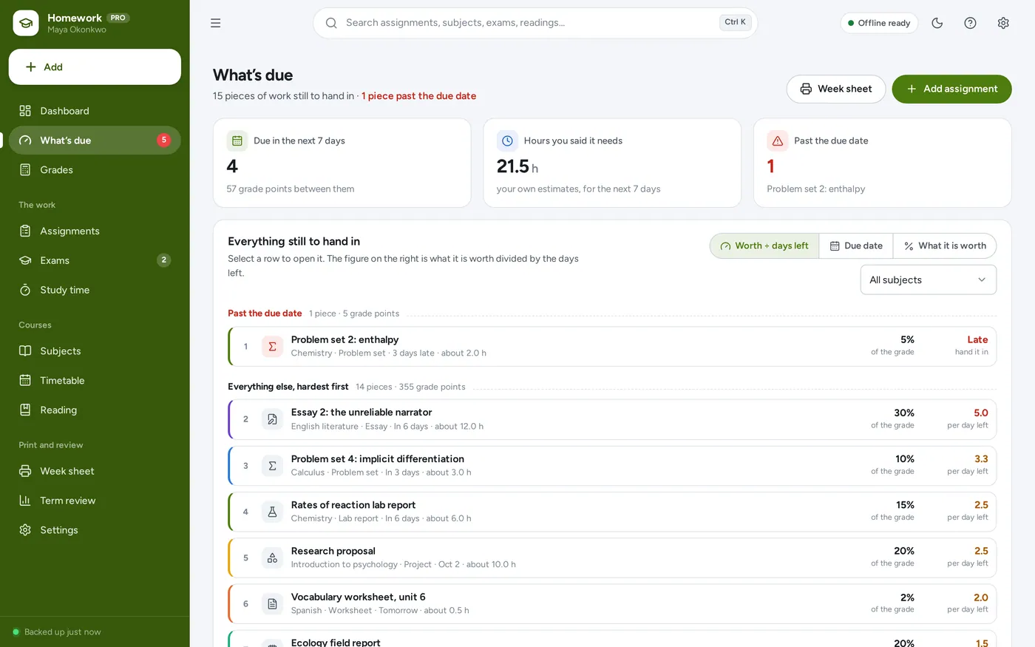Sort list by What it is worth
Image resolution: width=1035 pixels, height=647 pixels.
pyautogui.click(x=945, y=245)
